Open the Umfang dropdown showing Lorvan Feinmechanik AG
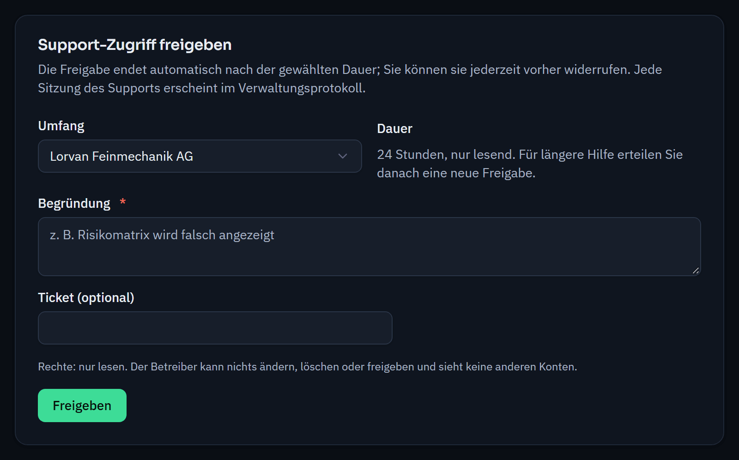Image resolution: width=739 pixels, height=460 pixels. [200, 156]
